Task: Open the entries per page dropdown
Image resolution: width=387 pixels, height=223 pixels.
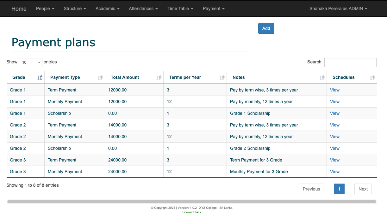Action: point(30,62)
